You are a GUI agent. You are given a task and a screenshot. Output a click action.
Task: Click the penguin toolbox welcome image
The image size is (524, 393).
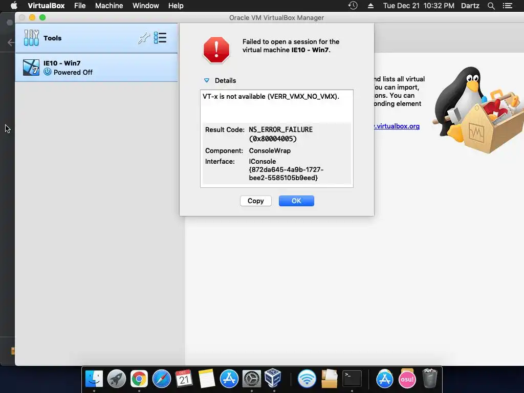pyautogui.click(x=478, y=110)
